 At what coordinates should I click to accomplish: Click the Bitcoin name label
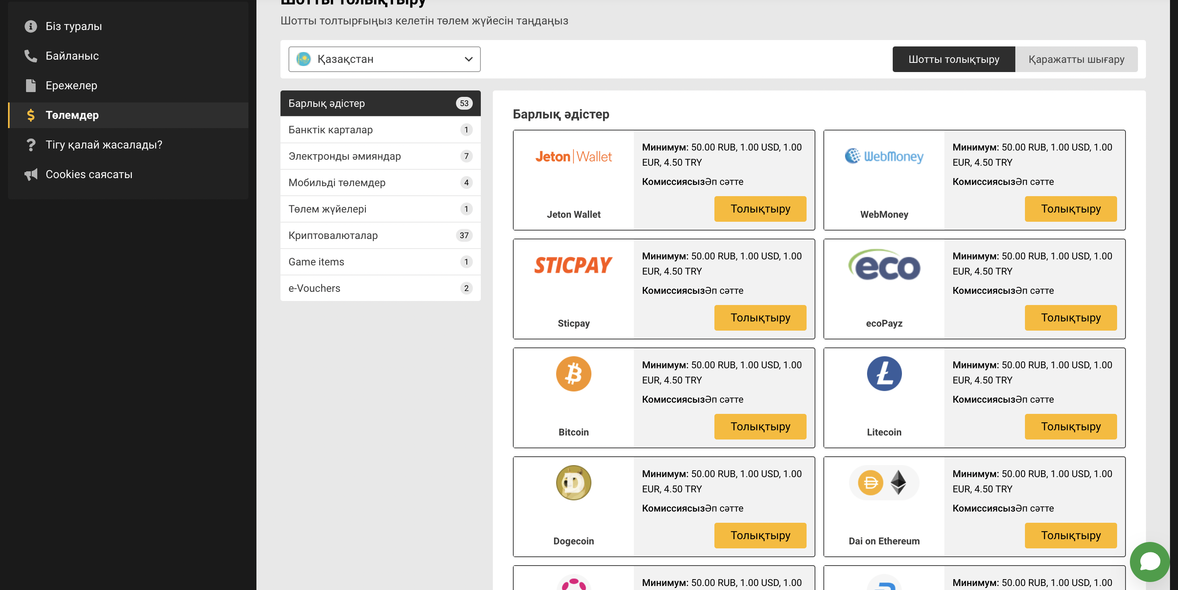573,432
